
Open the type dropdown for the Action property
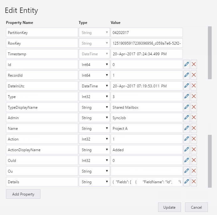click(x=94, y=139)
